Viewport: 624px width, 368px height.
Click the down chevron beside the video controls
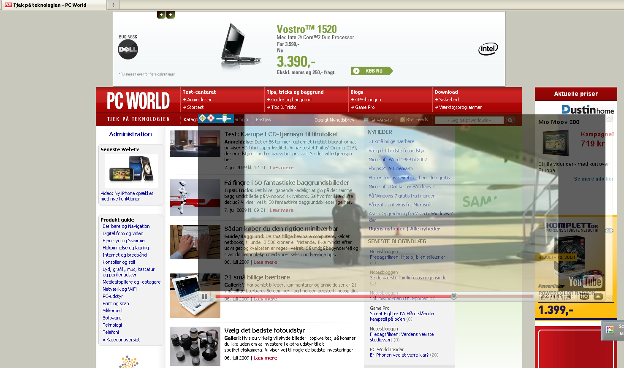coord(609,298)
